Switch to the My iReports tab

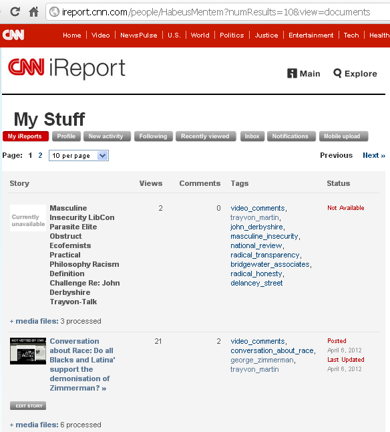coord(25,136)
